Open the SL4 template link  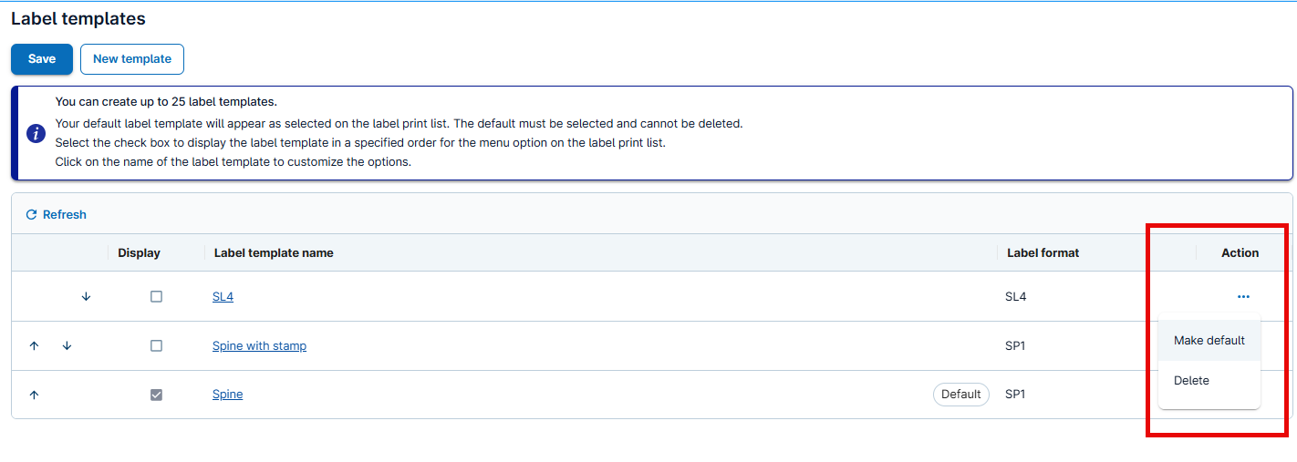tap(223, 297)
